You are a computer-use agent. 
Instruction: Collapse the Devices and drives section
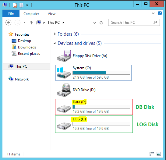click(55, 43)
